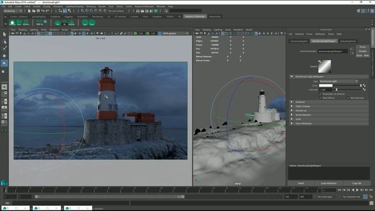The height and width of the screenshot is (211, 375).
Task: Click the input connection icon beside node name
Action: 352,49
